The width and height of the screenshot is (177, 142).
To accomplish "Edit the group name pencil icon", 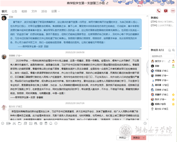I will (x=107, y=3).
